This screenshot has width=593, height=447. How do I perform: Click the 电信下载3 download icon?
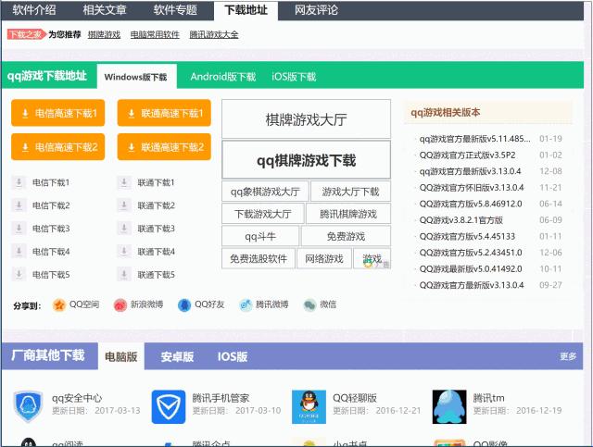pos(19,229)
